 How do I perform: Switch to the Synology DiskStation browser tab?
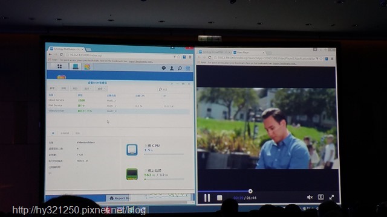point(65,49)
